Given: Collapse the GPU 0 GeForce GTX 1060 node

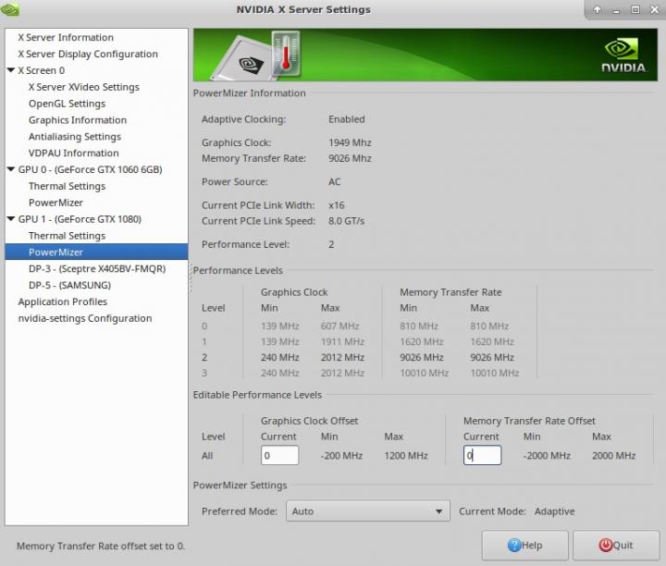Looking at the screenshot, I should coord(11,169).
